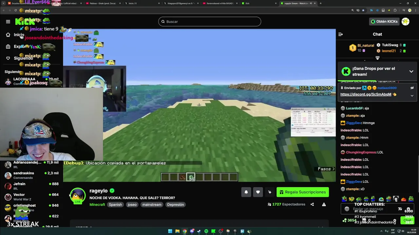Select the mainstream tag
The width and height of the screenshot is (419, 235).
pos(152,205)
